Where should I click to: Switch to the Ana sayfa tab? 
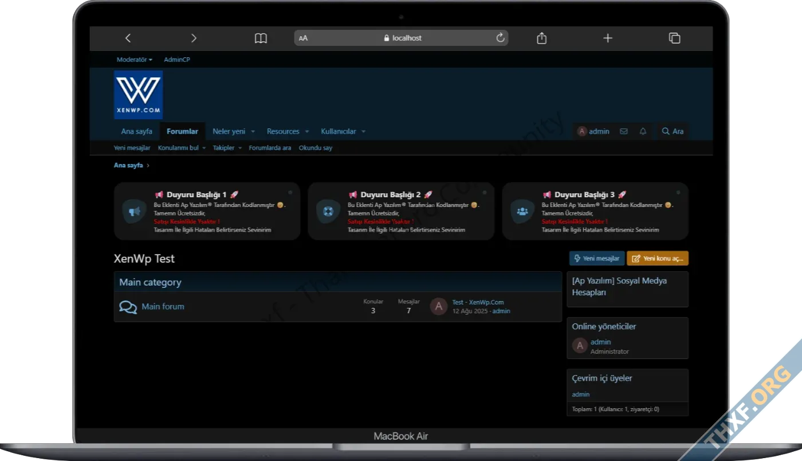pos(136,131)
